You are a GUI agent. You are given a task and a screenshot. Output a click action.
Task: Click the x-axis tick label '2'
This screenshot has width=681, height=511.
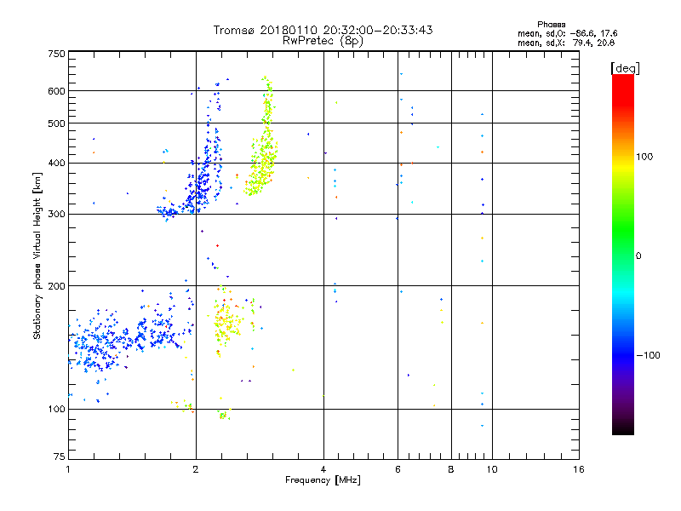196,469
